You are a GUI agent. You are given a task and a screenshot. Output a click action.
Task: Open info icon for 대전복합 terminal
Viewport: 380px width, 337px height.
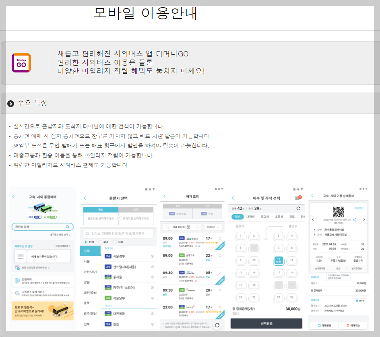(x=153, y=314)
